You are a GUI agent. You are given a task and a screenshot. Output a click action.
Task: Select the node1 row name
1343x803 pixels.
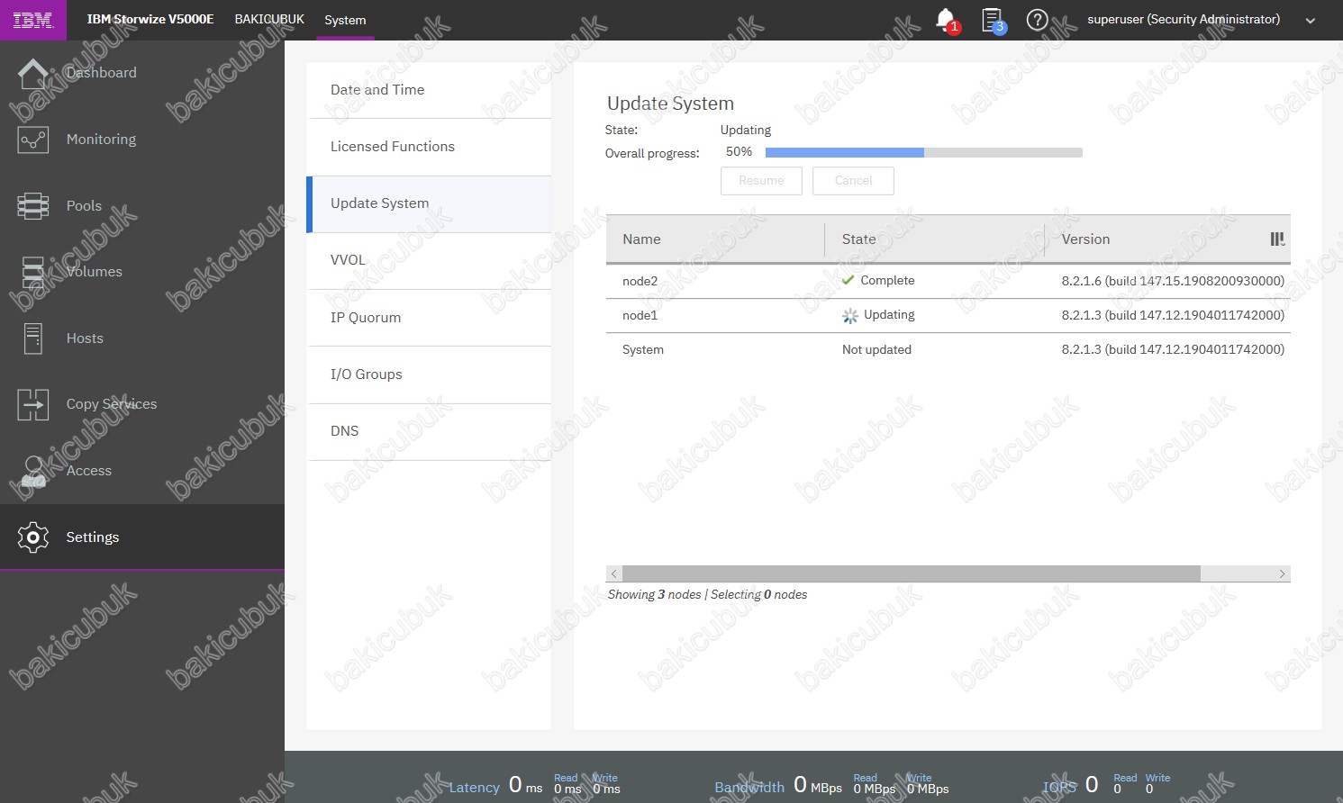pyautogui.click(x=640, y=315)
